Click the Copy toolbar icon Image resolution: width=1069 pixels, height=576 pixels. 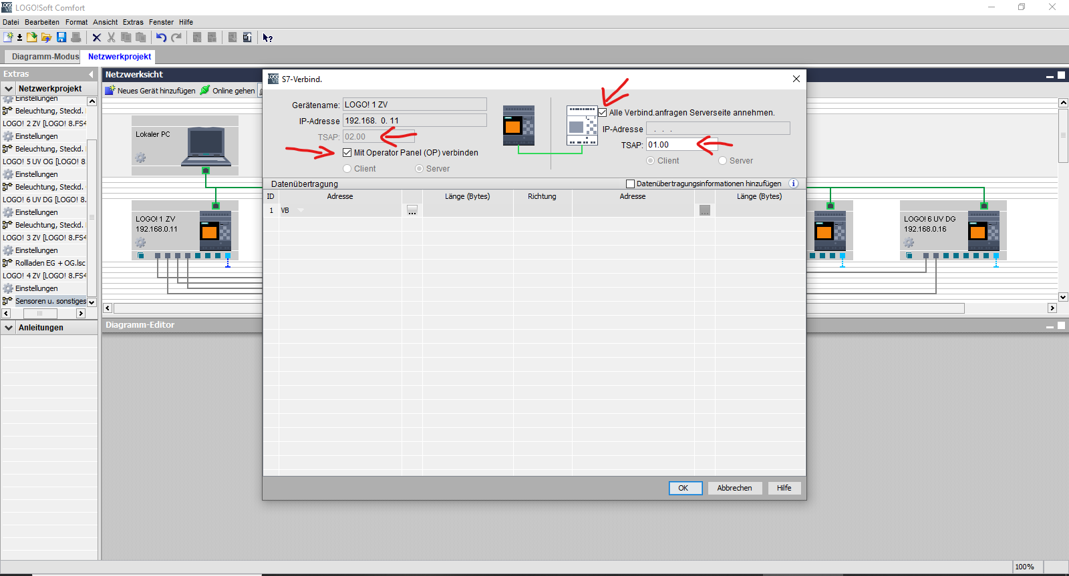[126, 37]
